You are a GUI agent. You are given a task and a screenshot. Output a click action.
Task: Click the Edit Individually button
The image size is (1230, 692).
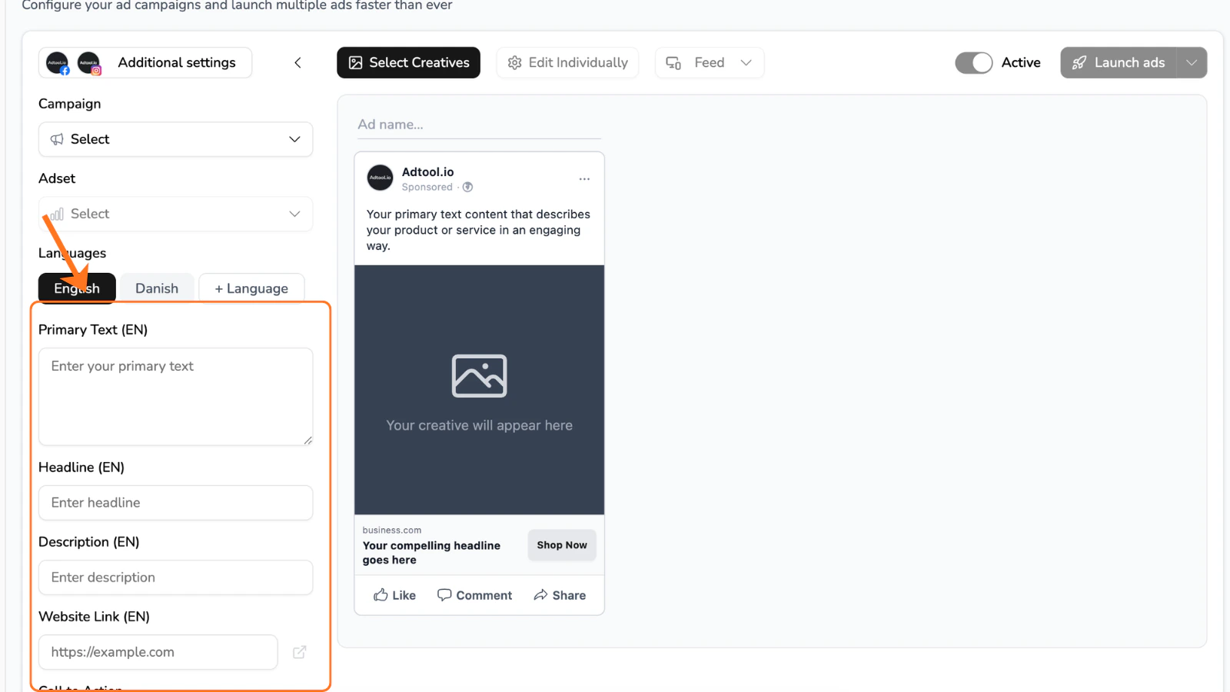[x=567, y=63]
